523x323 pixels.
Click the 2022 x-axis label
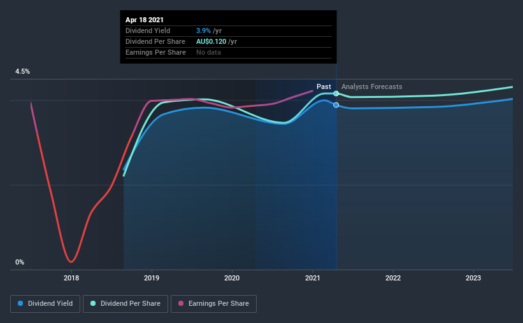coord(393,278)
